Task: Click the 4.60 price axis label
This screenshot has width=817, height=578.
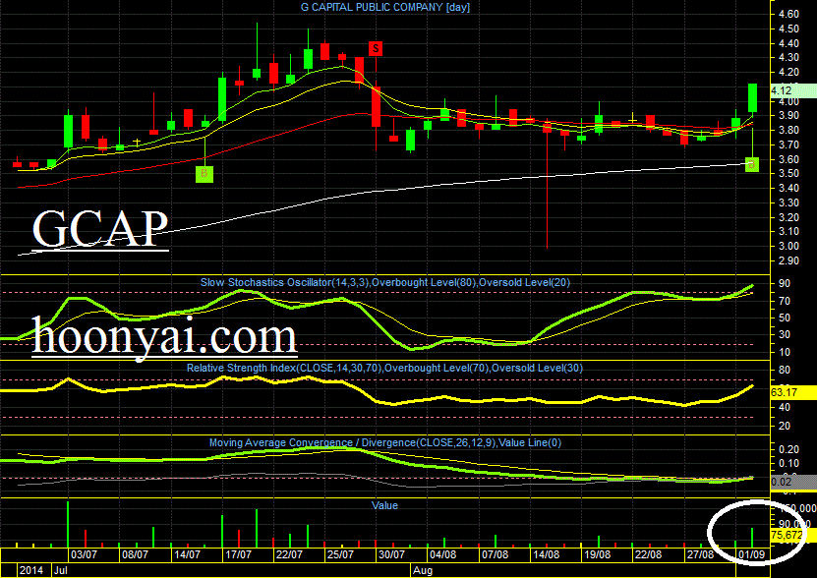Action: (788, 15)
